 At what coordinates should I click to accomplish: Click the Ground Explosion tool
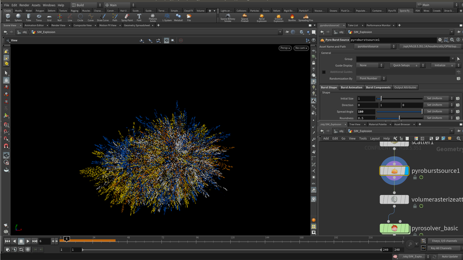278,17
